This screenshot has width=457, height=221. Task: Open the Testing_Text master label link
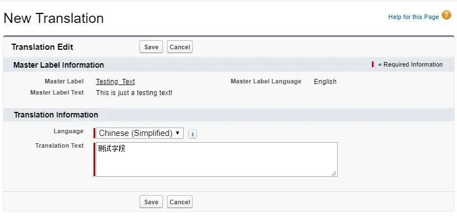pos(115,82)
